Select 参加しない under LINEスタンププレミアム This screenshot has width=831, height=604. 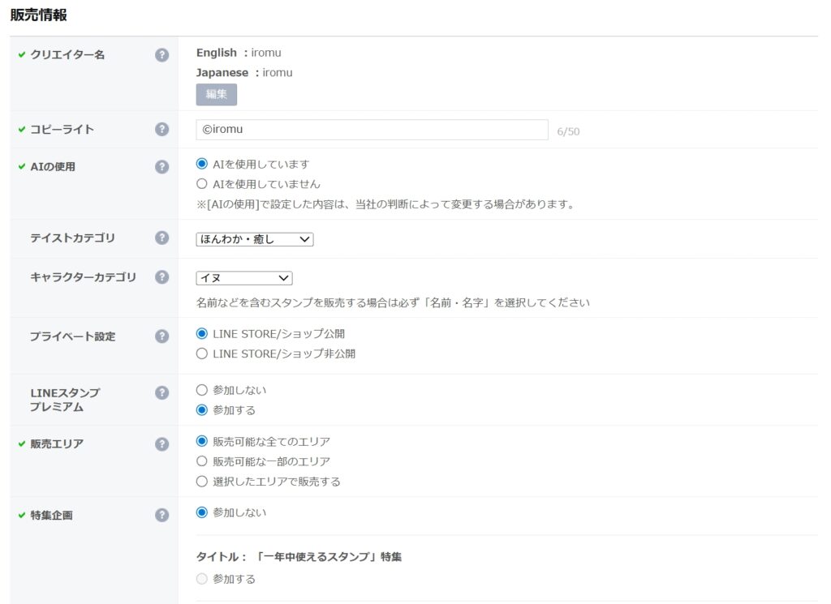tap(202, 391)
